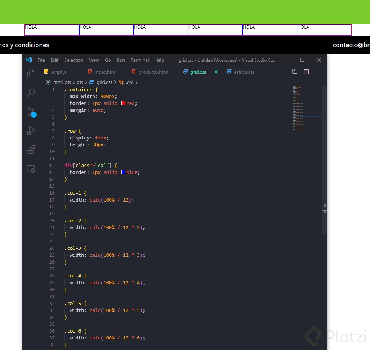This screenshot has width=370, height=350.
Task: Open the terminos y condiciones link
Action: coord(24,45)
